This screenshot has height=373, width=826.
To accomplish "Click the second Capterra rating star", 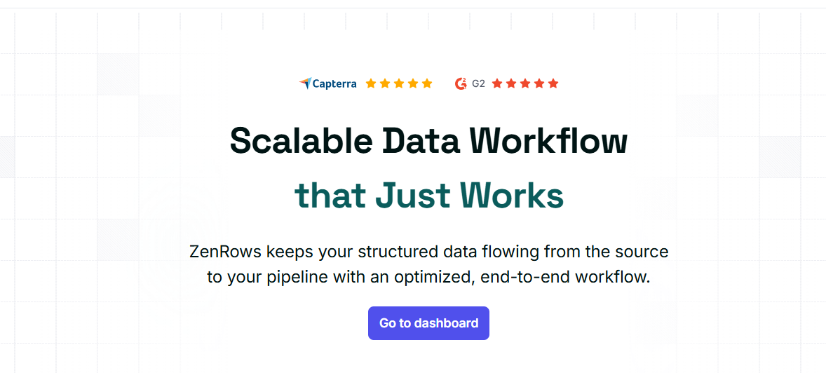I will coord(385,83).
